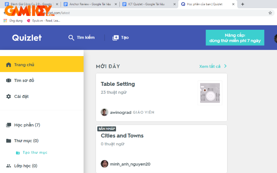
Task: Open Ứng dụng apps grid icon
Action: coord(5,21)
